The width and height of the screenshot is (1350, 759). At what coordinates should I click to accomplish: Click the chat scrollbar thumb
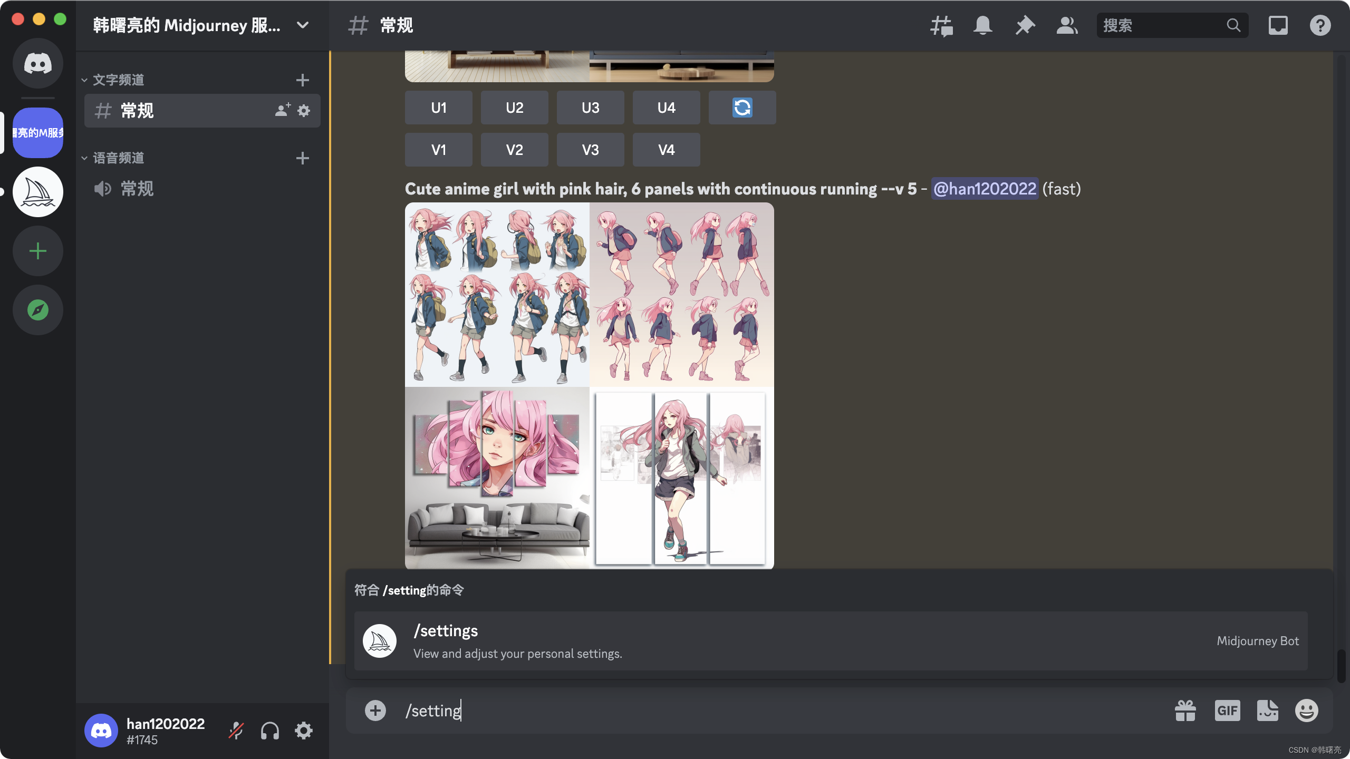tap(1341, 666)
